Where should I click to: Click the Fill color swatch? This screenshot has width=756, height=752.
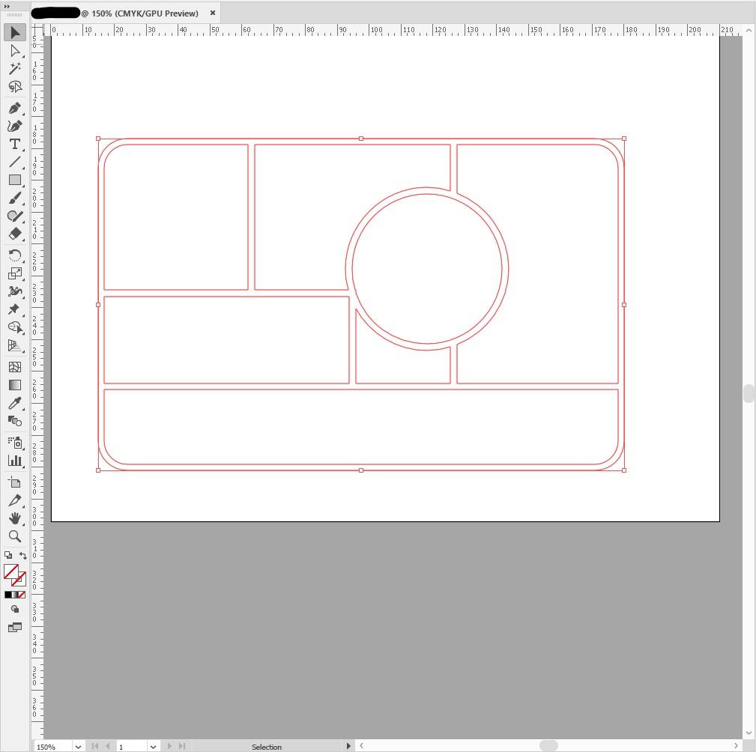(10, 571)
